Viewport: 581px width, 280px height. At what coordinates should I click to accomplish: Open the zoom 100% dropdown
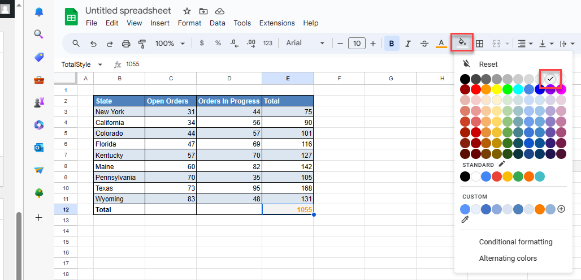pos(170,44)
